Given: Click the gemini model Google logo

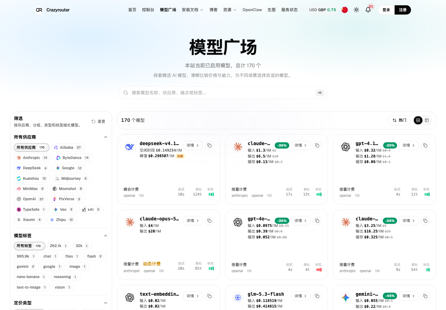Looking at the screenshot, I should [346, 298].
